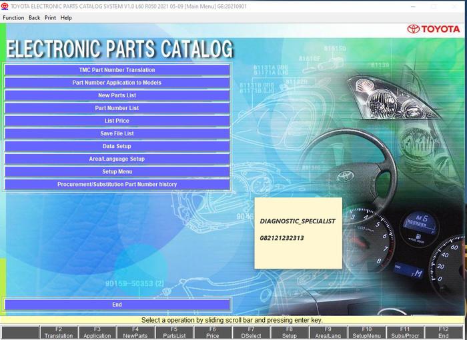Open TMC Part Number Translation
This screenshot has height=340, width=467.
[x=117, y=70]
